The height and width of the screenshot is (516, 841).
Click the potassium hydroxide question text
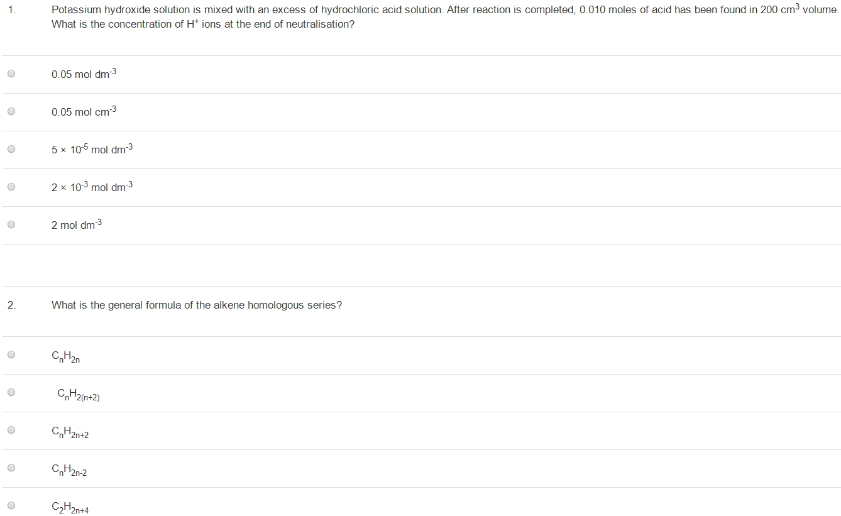(445, 17)
